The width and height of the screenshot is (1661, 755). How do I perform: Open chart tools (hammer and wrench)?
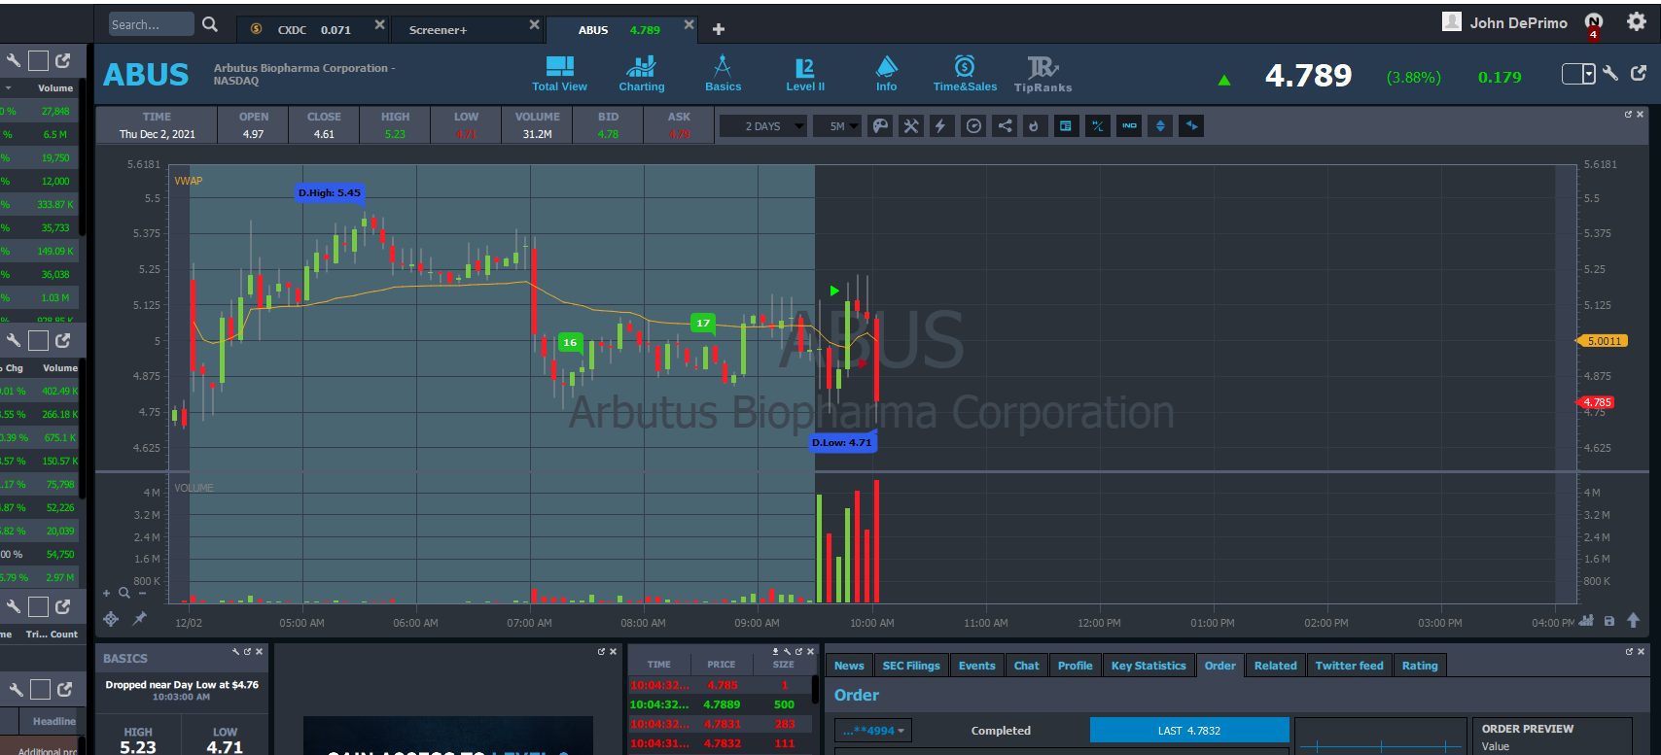click(x=911, y=126)
